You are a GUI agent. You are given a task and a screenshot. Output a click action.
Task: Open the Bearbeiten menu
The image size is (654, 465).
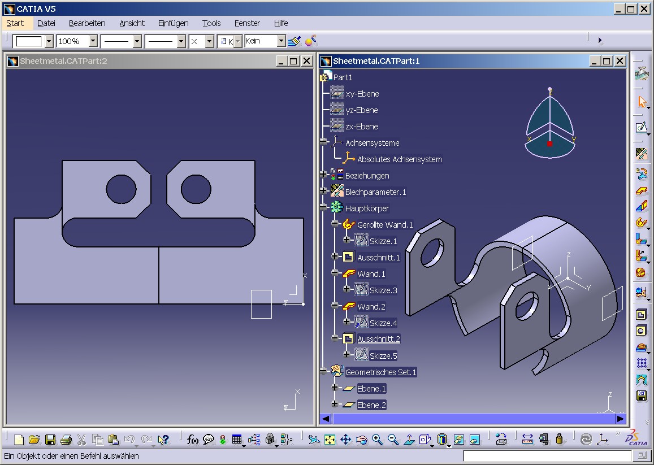pyautogui.click(x=87, y=23)
